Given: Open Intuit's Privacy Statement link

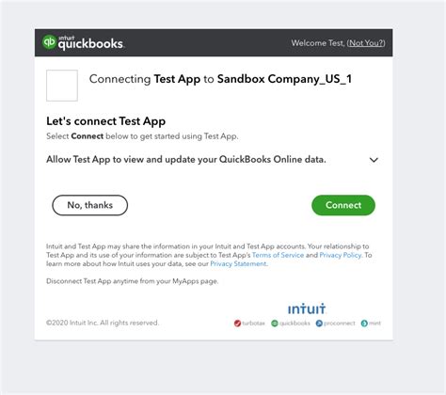Looking at the screenshot, I should click(x=238, y=263).
